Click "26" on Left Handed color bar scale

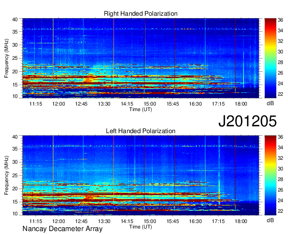(x=280, y=190)
